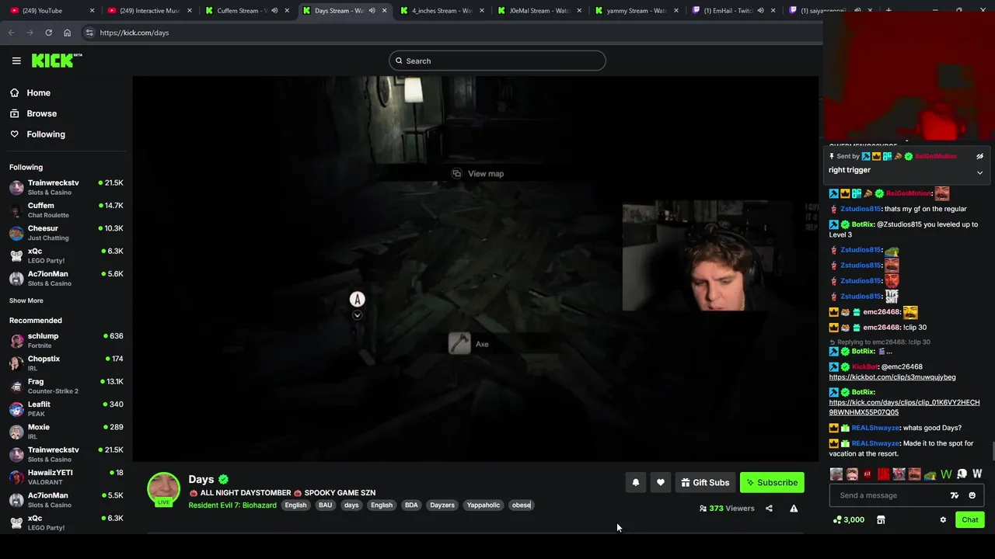The width and height of the screenshot is (995, 559).
Task: Expand followed channels with Show more
Action: [26, 300]
